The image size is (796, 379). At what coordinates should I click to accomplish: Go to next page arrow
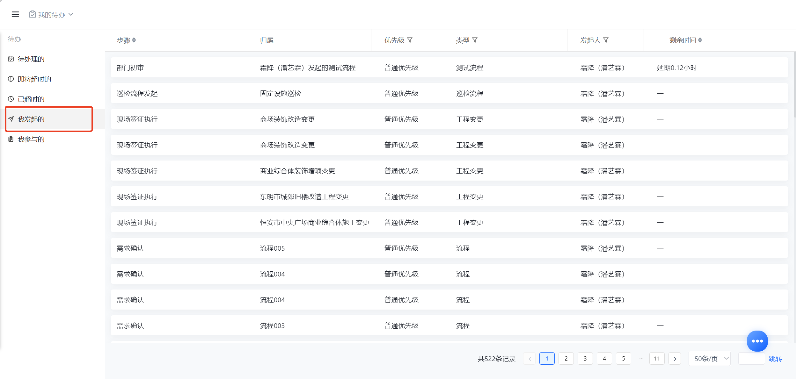pos(675,359)
